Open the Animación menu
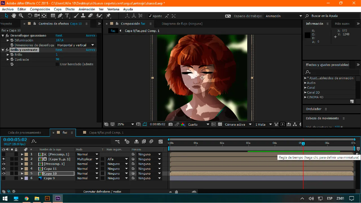Image resolution: width=361 pixels, height=203 pixels. (87, 9)
